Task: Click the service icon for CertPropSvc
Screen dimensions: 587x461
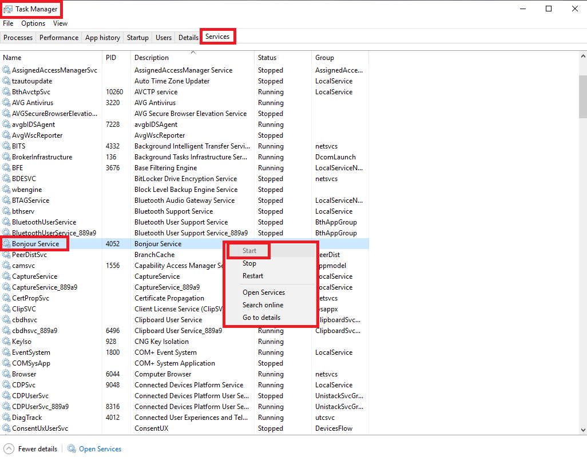Action: [x=6, y=298]
